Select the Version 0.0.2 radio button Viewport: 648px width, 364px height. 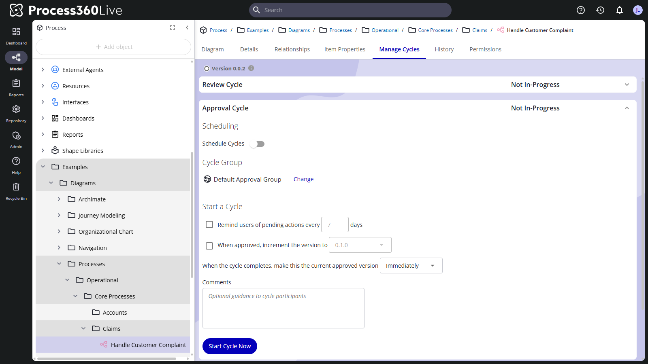coord(207,69)
